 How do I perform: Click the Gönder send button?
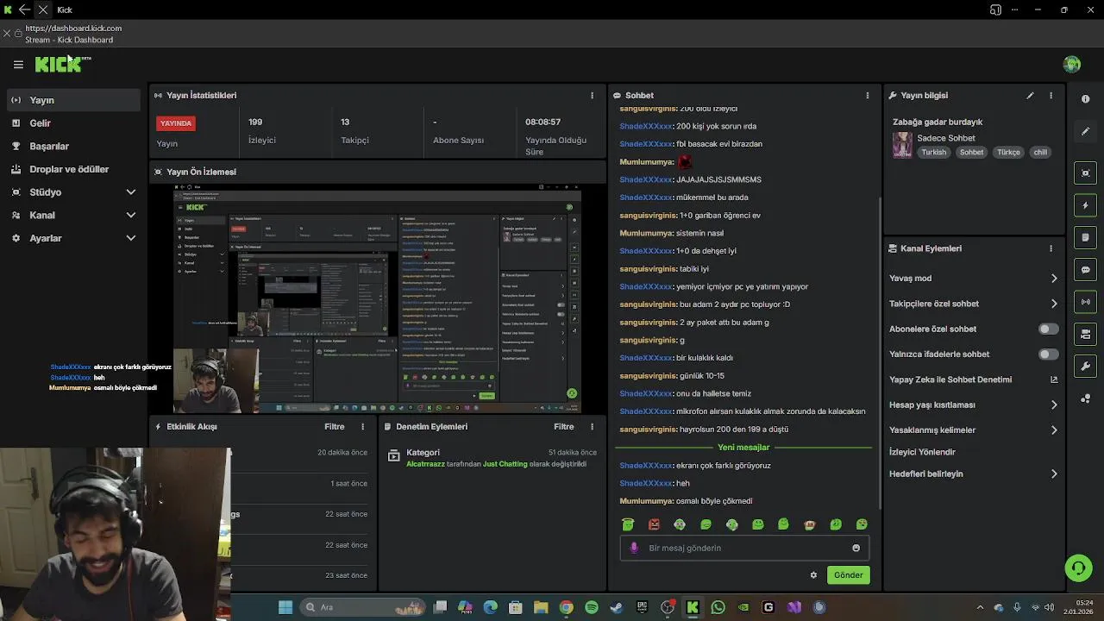tap(848, 575)
